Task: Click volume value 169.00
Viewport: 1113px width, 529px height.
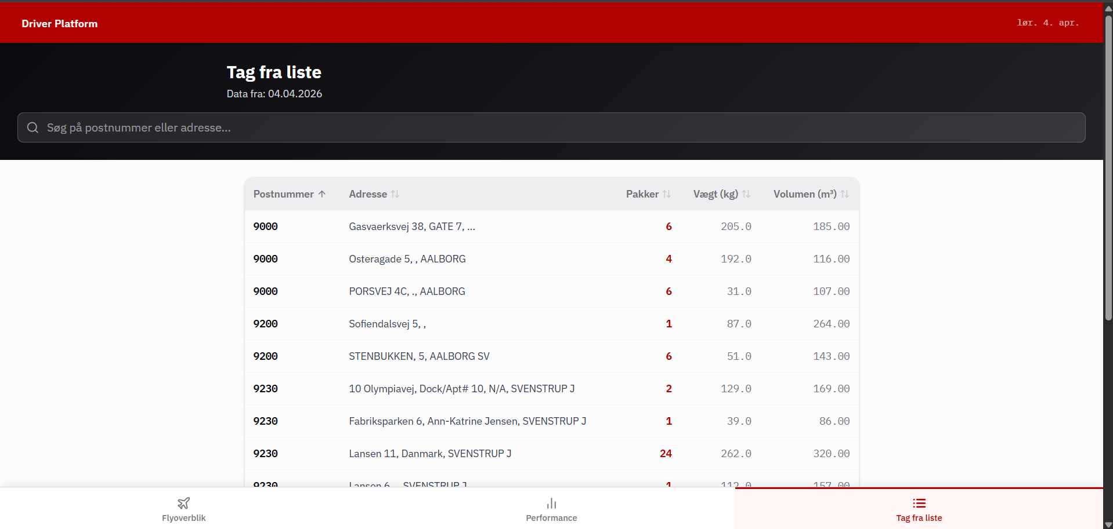Action: (x=832, y=389)
